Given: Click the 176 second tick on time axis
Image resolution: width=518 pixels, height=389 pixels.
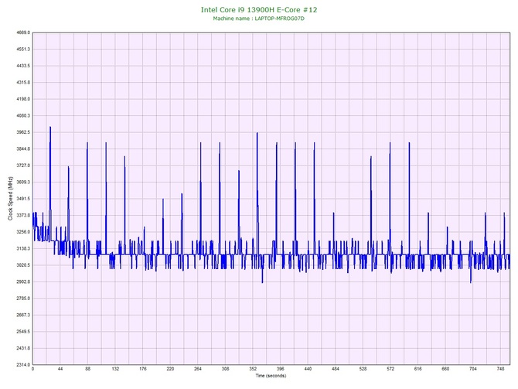Looking at the screenshot, I should [x=142, y=370].
